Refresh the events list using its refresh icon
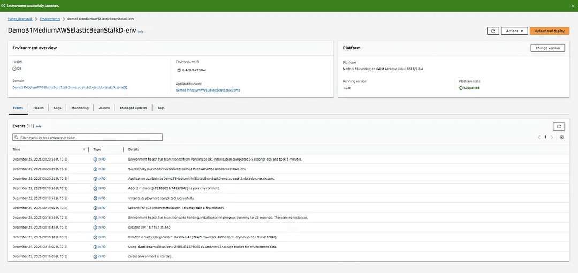The width and height of the screenshot is (578, 273). click(x=559, y=126)
